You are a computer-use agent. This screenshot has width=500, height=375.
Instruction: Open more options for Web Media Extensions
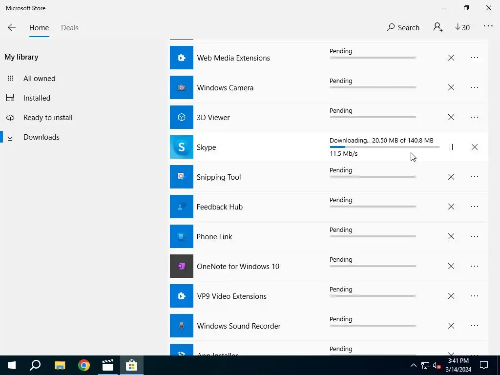point(475,58)
